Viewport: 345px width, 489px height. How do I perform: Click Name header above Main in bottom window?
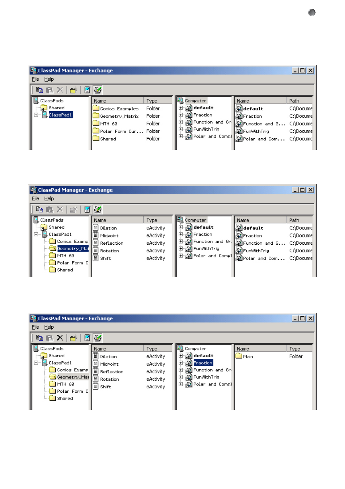260,349
